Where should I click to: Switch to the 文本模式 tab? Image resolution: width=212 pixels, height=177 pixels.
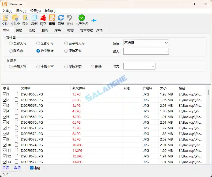click(87, 31)
